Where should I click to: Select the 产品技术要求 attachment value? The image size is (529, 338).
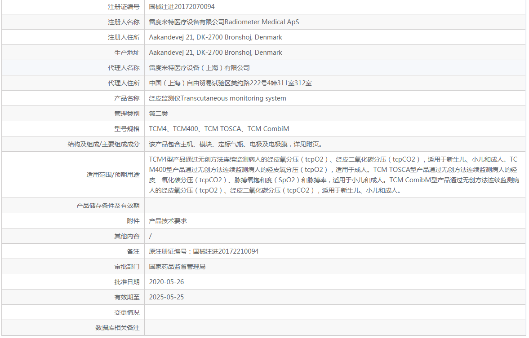click(x=168, y=221)
